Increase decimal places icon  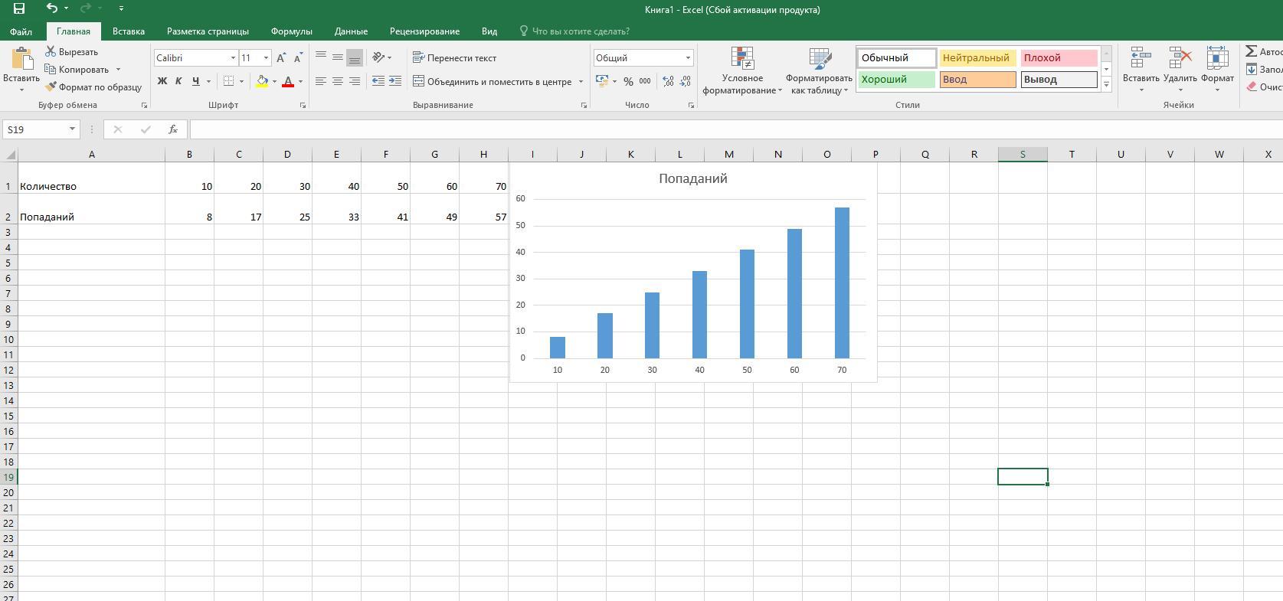pos(668,81)
